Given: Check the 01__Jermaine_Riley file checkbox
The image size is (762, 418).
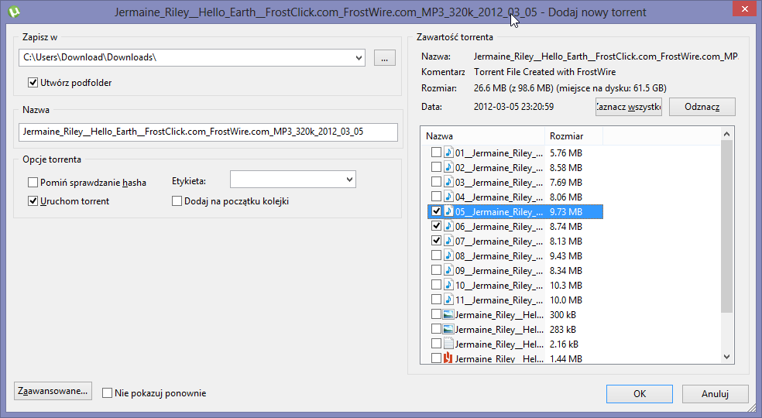Looking at the screenshot, I should [x=437, y=152].
